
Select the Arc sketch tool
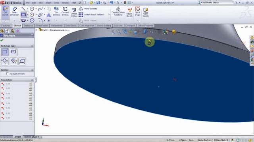32,15
